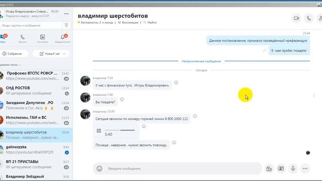This screenshot has width=322, height=181.
Task: Click the sent message '9 мая пробег поедете'
Action: pos(289,50)
